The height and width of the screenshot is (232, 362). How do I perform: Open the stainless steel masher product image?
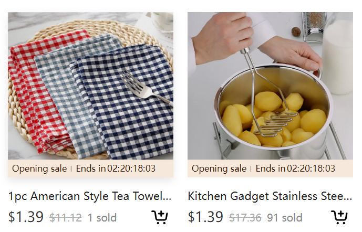[270, 86]
